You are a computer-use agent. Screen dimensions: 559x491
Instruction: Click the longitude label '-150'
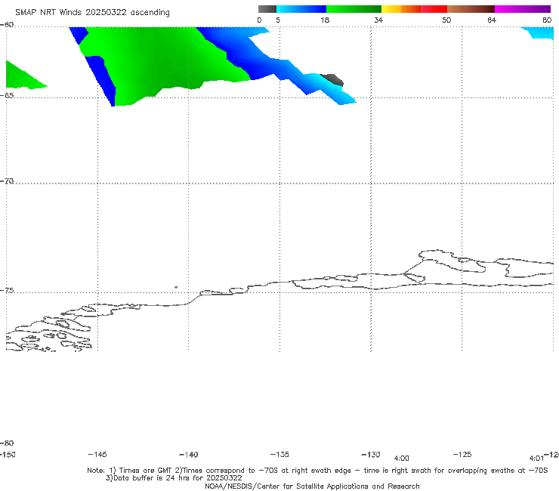click(x=8, y=455)
